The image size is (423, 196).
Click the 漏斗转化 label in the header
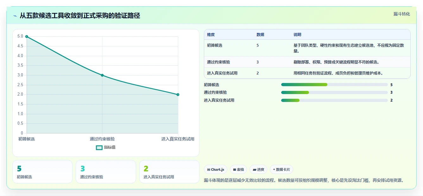coord(401,14)
